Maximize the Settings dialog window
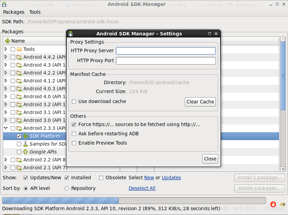288x215 pixels. 210,34
